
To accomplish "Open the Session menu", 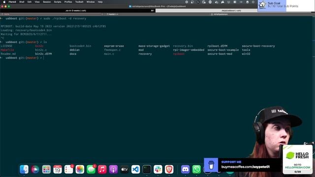I will (47, 2).
